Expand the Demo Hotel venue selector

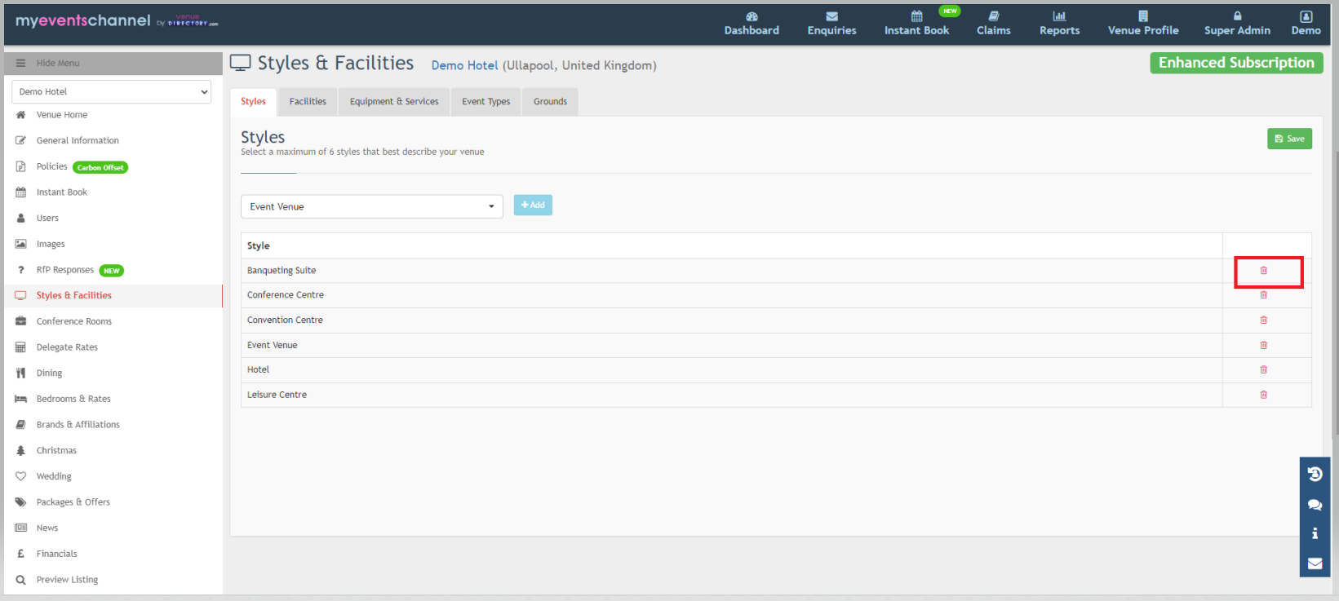tap(111, 92)
